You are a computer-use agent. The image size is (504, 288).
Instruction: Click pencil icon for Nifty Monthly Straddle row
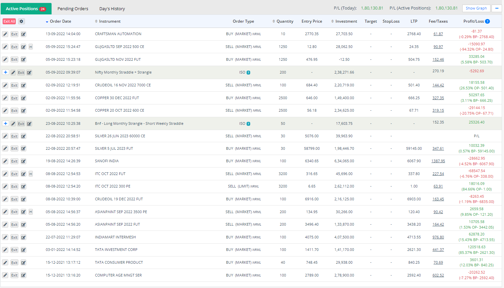[x=13, y=73]
